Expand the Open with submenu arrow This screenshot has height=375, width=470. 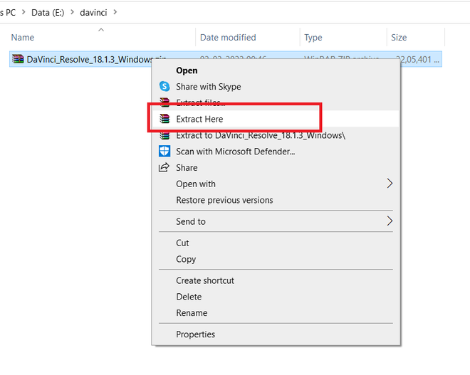pyautogui.click(x=390, y=184)
